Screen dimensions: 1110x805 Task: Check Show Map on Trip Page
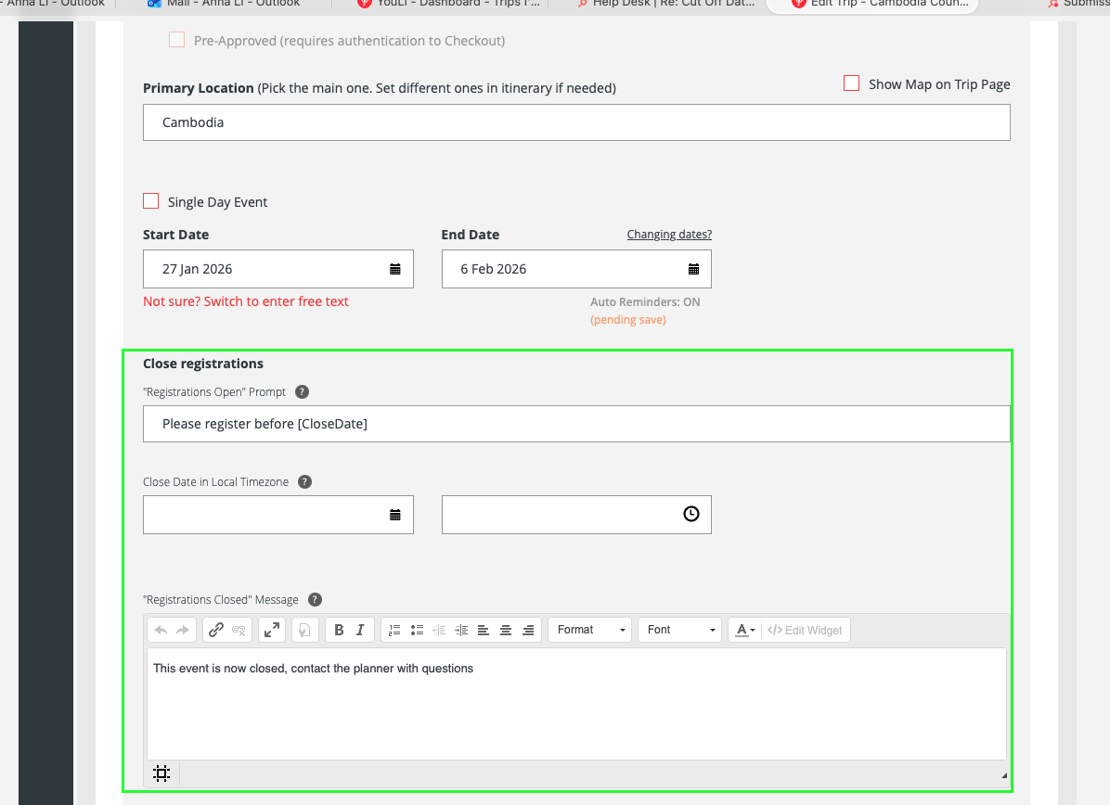[851, 83]
